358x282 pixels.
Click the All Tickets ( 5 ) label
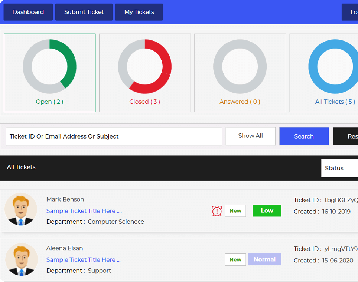click(335, 102)
